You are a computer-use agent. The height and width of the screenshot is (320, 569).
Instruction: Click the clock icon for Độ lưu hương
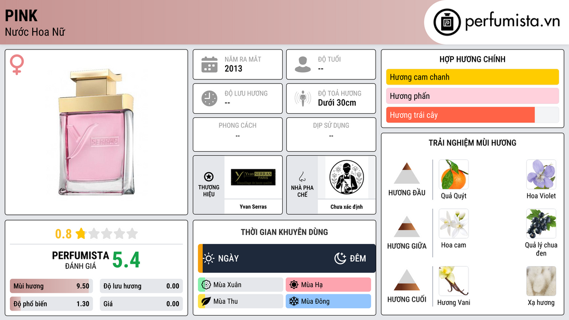209,98
